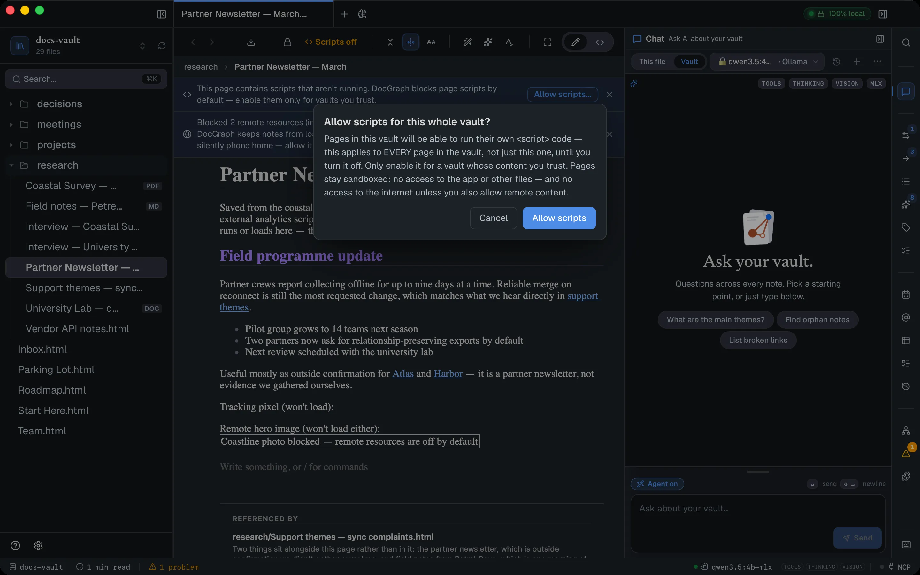920x575 pixels.
Task: Toggle Scripts off setting
Action: [x=331, y=42]
